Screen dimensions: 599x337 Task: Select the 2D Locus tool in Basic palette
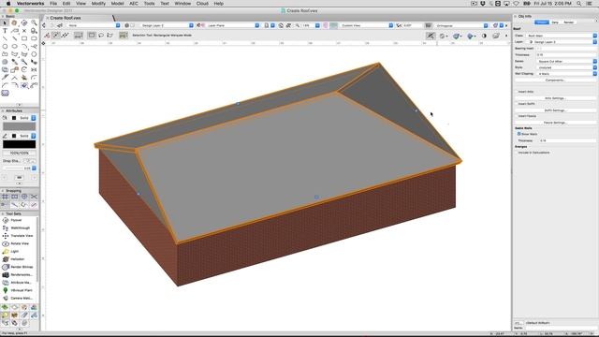coord(24,31)
